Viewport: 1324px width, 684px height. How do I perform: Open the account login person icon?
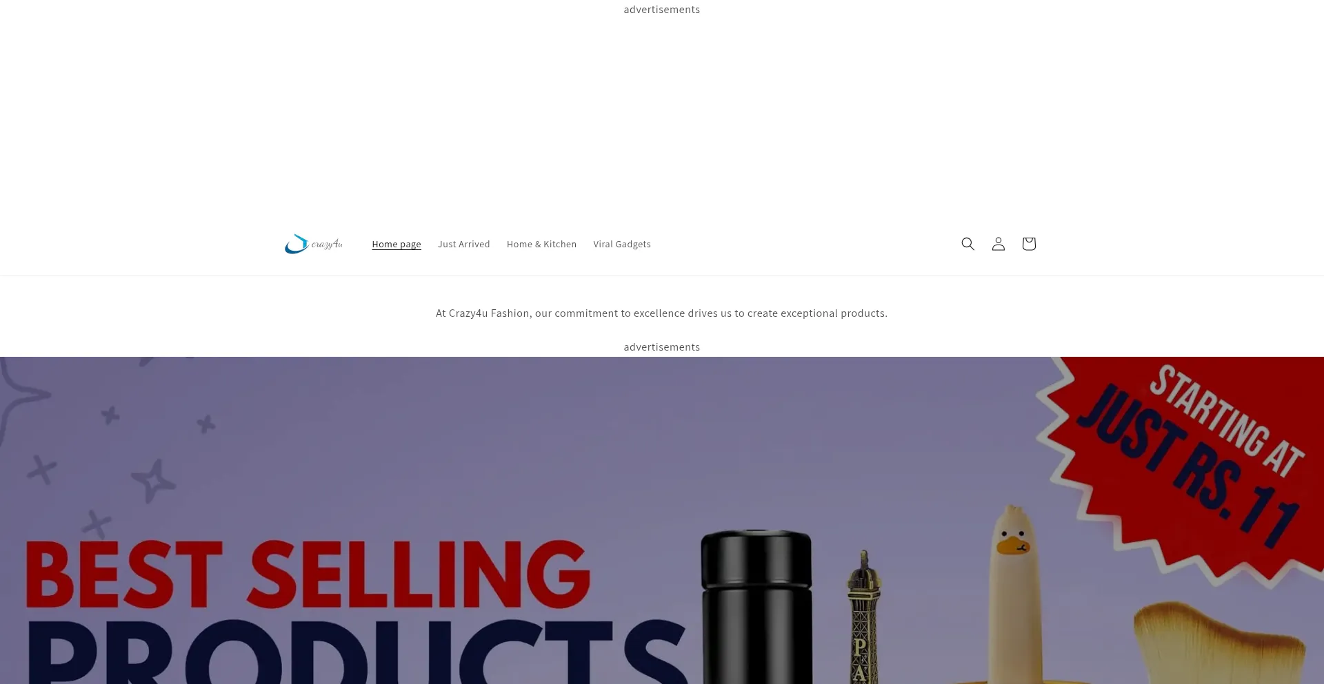click(998, 244)
